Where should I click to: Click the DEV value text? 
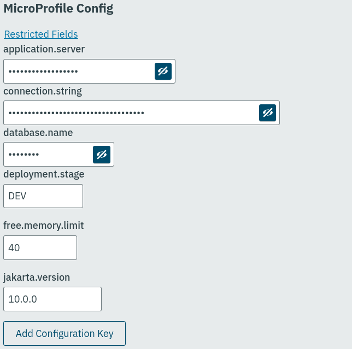click(x=17, y=196)
